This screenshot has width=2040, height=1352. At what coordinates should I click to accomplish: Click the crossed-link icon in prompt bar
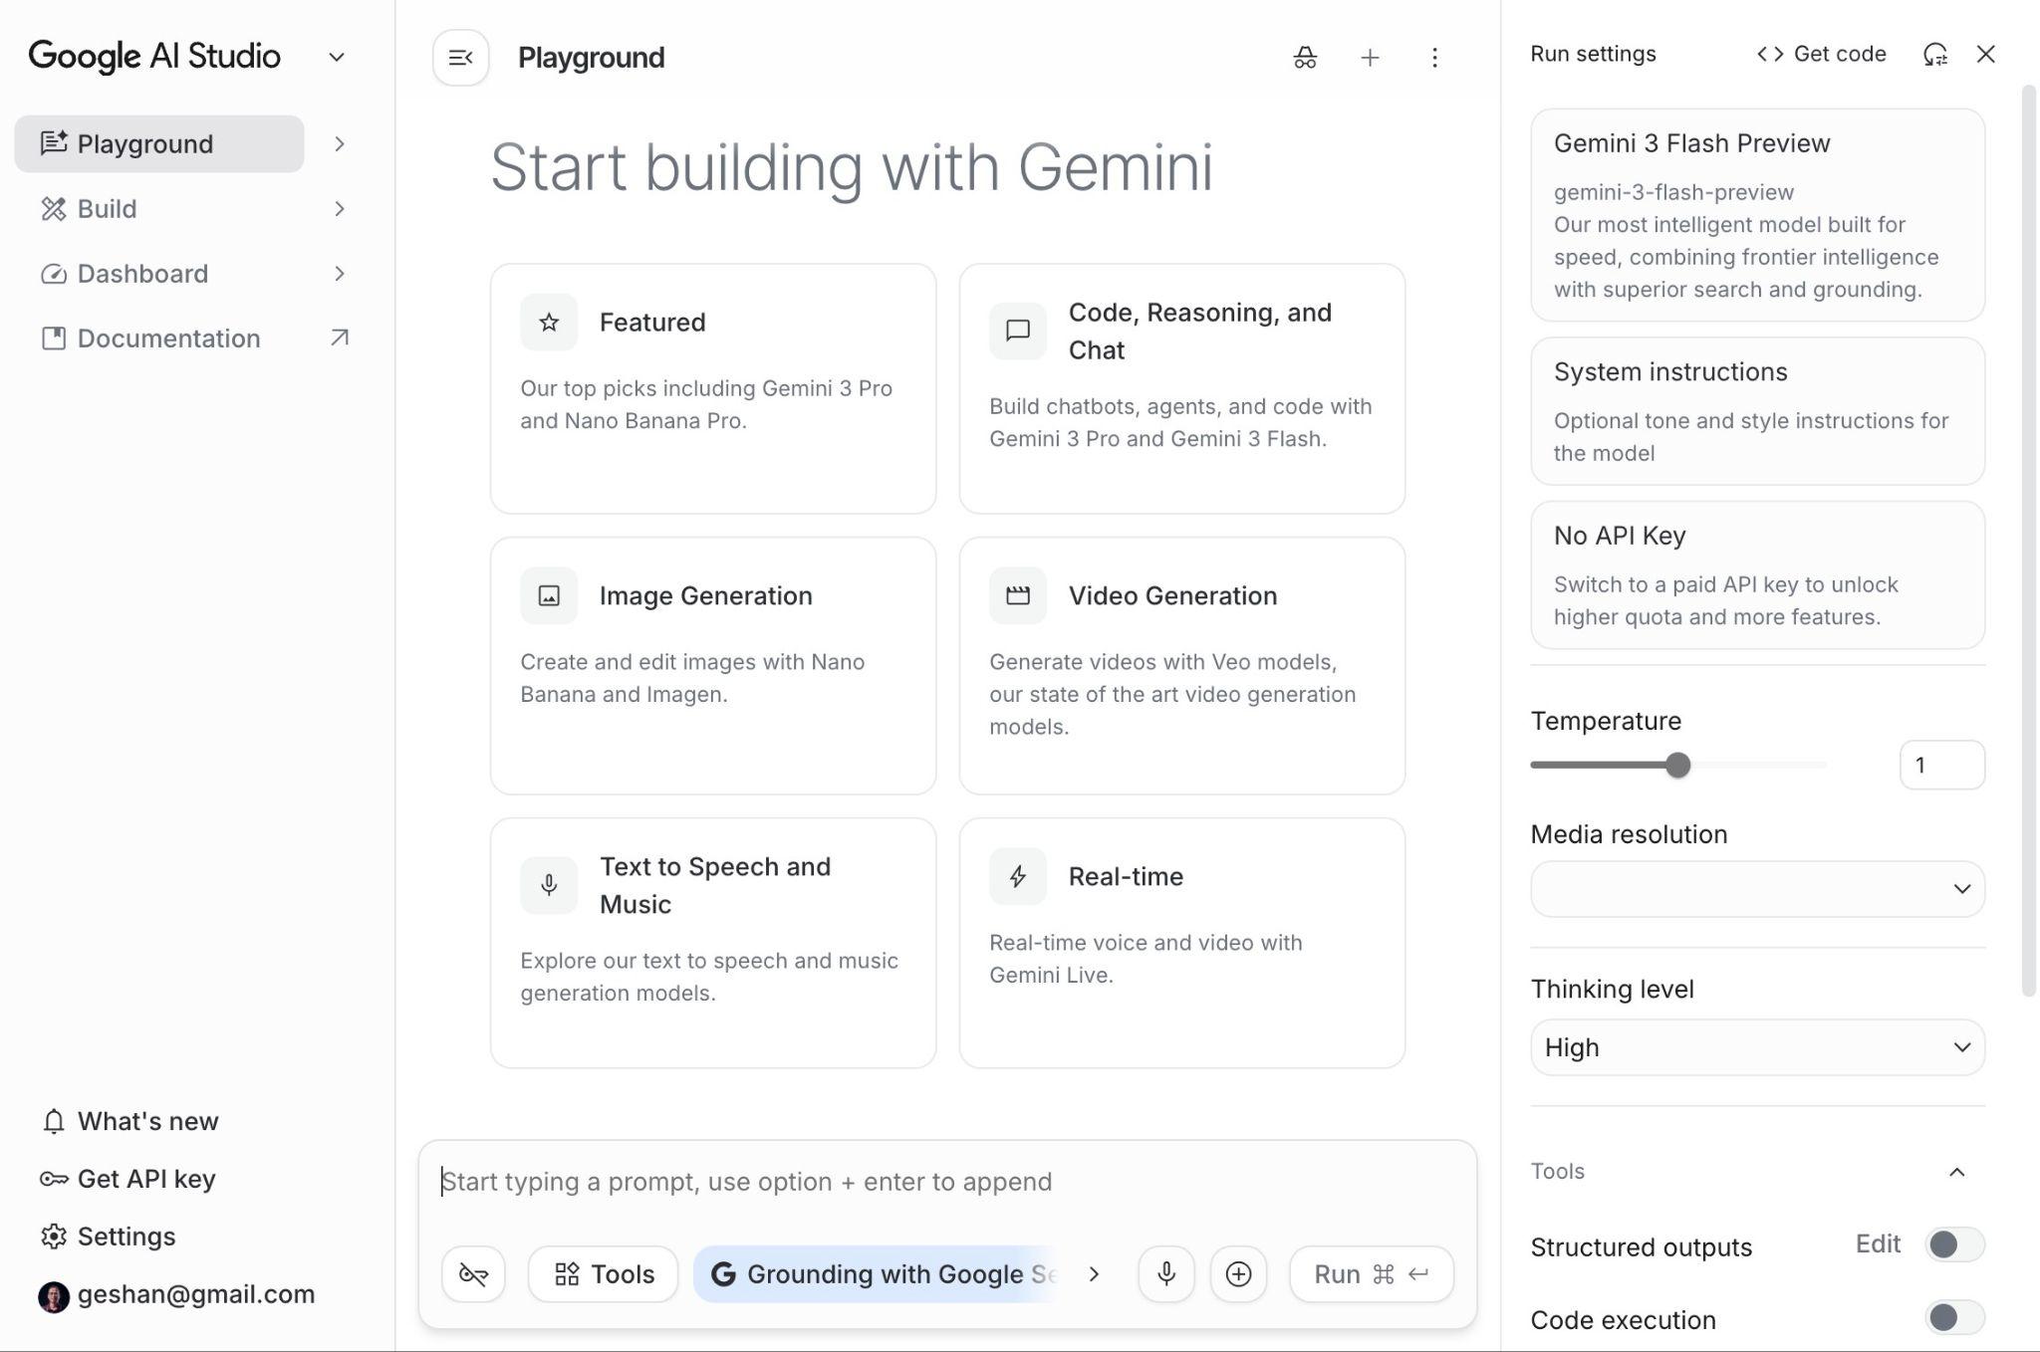[473, 1273]
